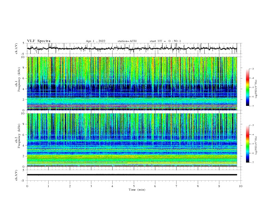Image resolution: width=271 pixels, height=209 pixels.
Task: Click the ch.2 "Frequency (kHz)" axis label
Action: [x=19, y=136]
